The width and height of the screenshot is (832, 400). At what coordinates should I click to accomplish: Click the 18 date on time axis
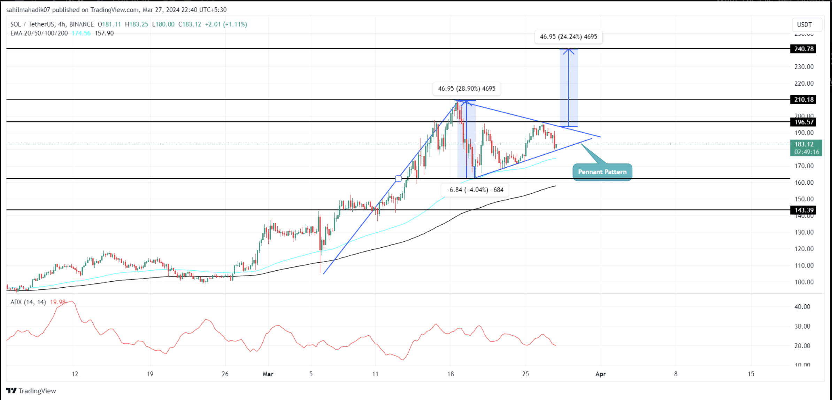tap(450, 374)
